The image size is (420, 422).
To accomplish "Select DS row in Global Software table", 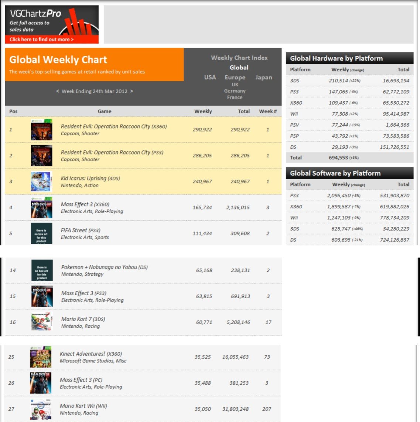I will [x=349, y=239].
